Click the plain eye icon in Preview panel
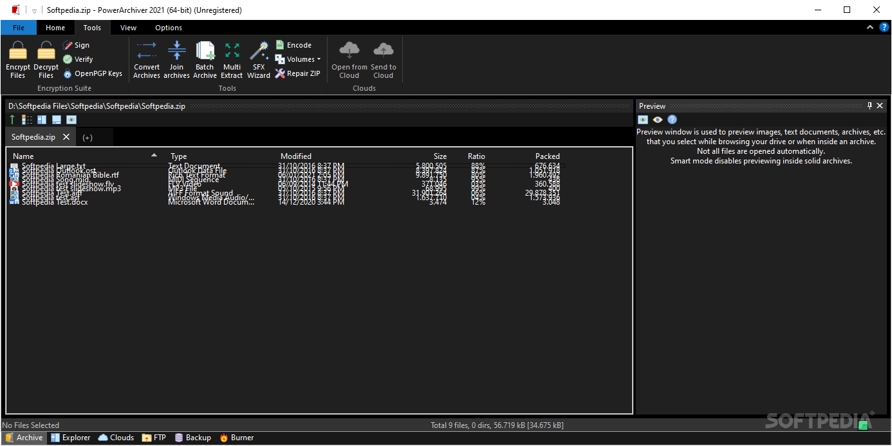892x446 pixels. [658, 120]
